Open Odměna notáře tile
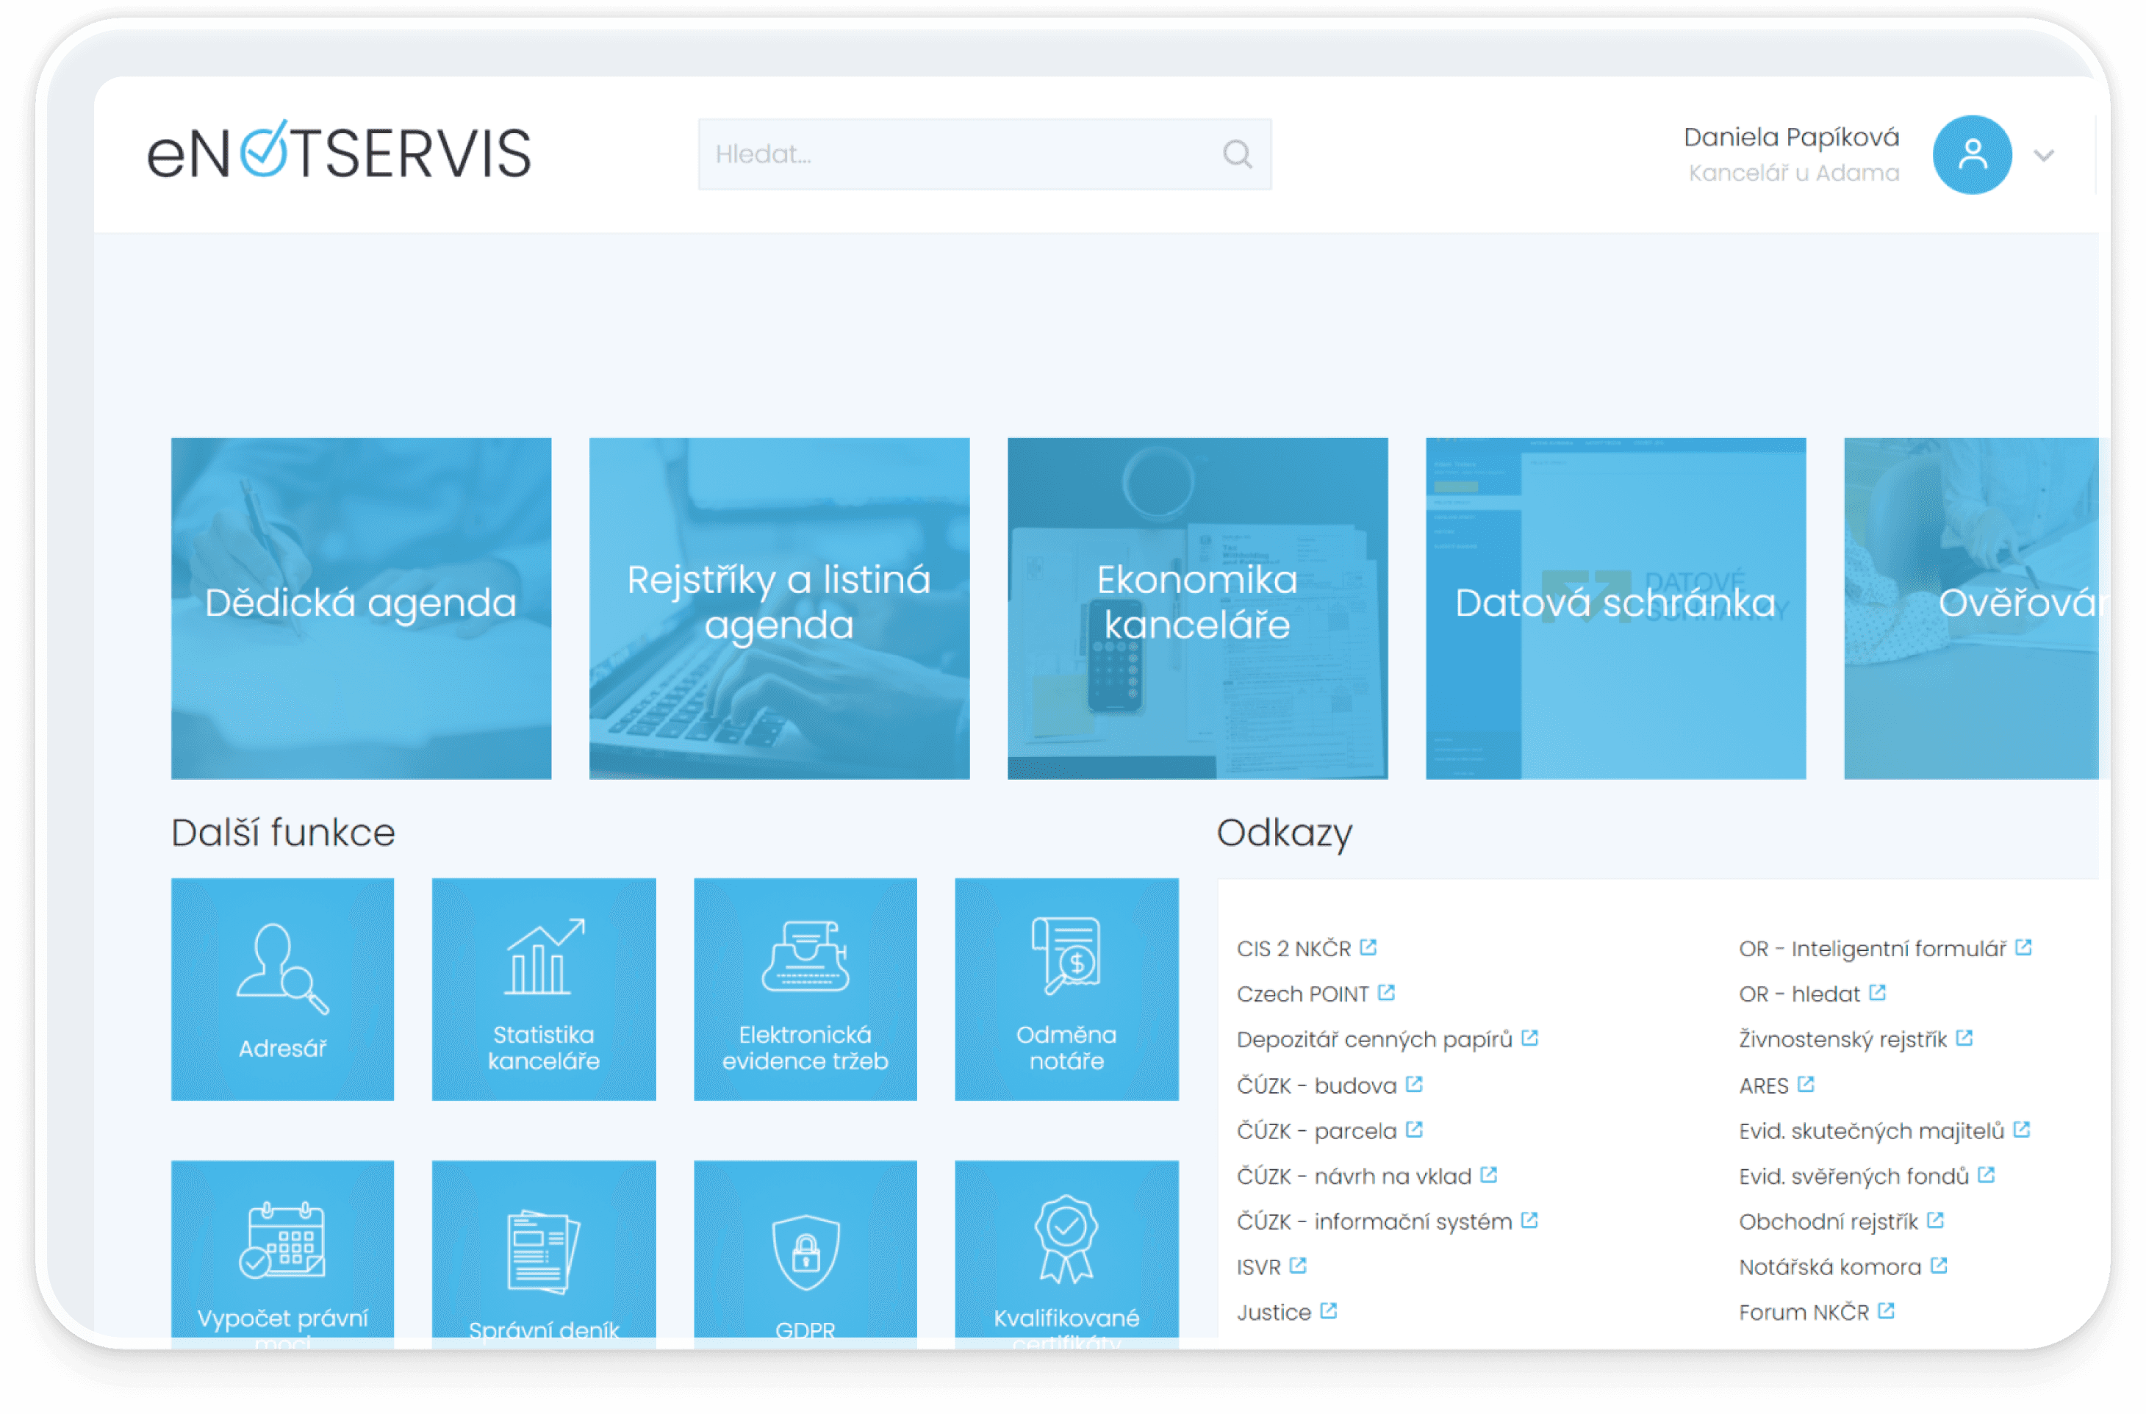Screen dimensions: 2146x1414 click(x=1066, y=988)
